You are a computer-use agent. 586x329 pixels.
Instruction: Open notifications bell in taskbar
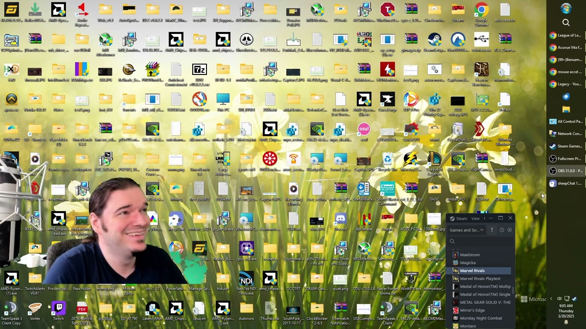pyautogui.click(x=566, y=322)
